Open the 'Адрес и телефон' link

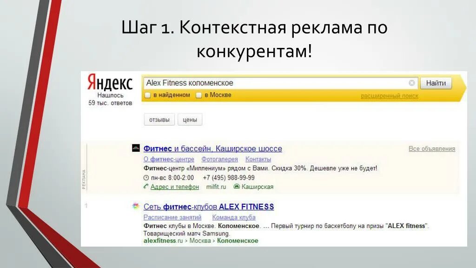(175, 187)
